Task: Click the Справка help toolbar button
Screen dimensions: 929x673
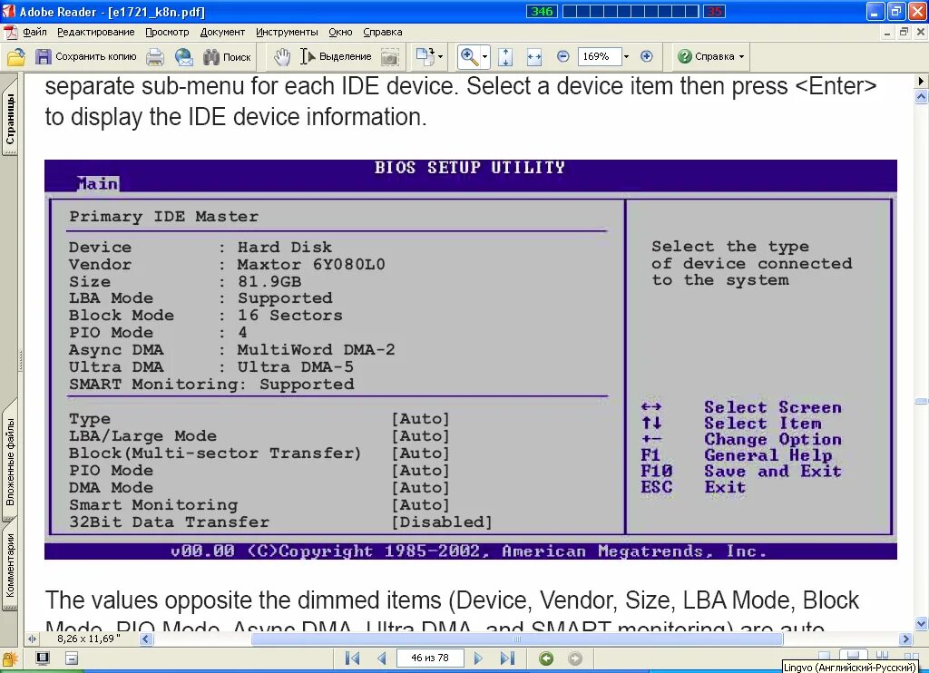Action: coord(711,56)
